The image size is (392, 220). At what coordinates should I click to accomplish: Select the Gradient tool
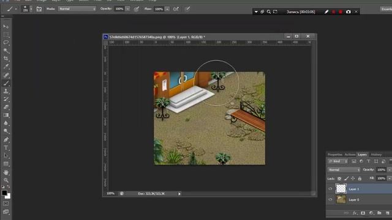coord(6,115)
